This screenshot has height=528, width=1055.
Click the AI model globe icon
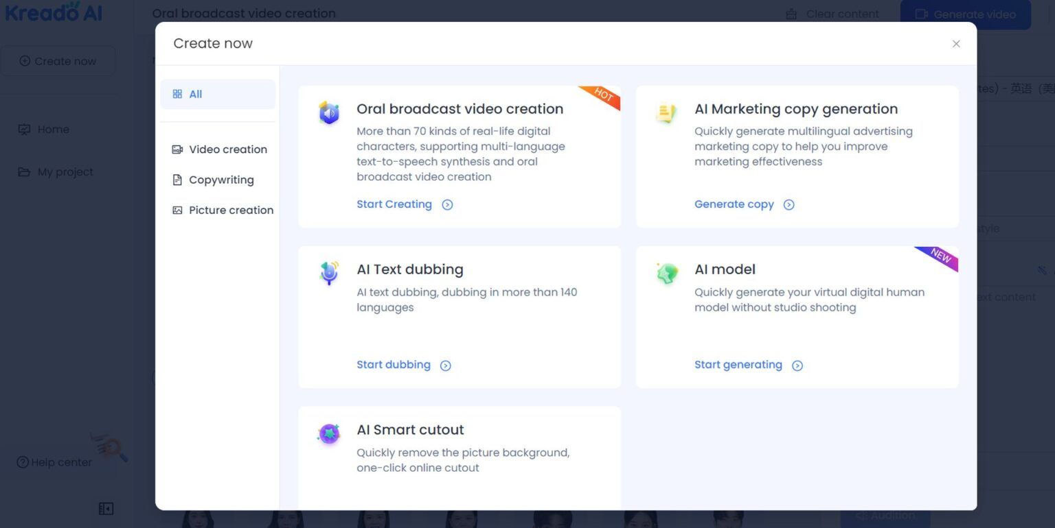click(666, 273)
